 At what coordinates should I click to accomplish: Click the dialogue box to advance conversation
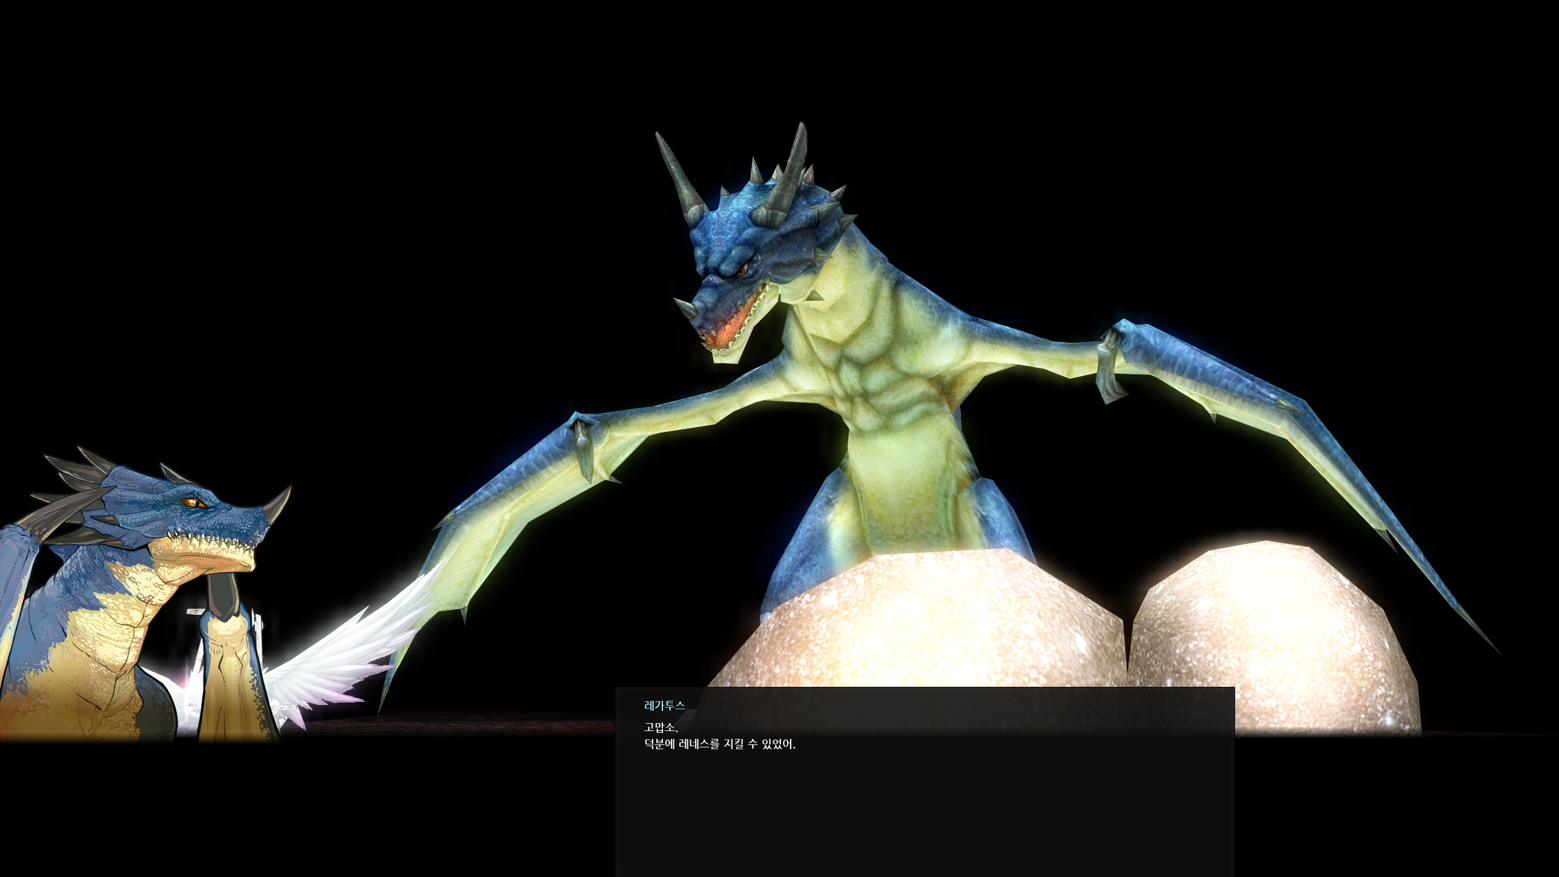tap(925, 781)
